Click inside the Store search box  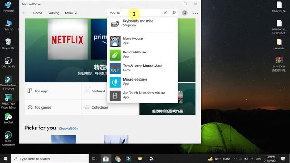(136, 13)
